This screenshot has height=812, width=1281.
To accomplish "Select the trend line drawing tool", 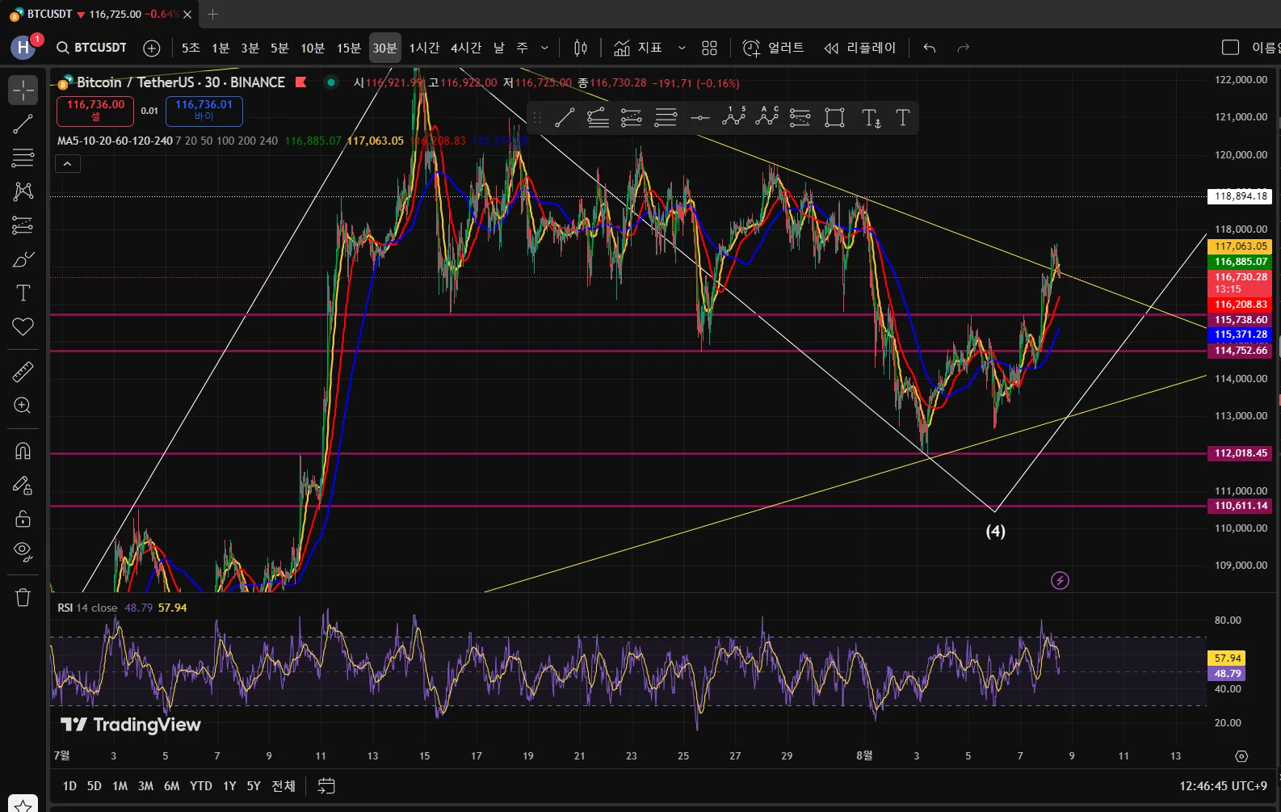I will tap(23, 124).
